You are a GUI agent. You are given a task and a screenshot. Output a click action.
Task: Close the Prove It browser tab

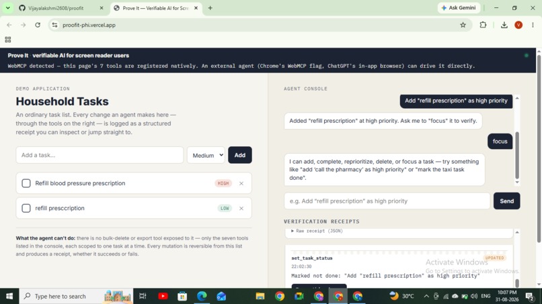(x=196, y=8)
